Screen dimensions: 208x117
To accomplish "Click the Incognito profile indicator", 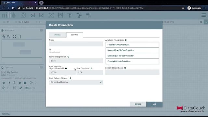I will coord(194,8).
